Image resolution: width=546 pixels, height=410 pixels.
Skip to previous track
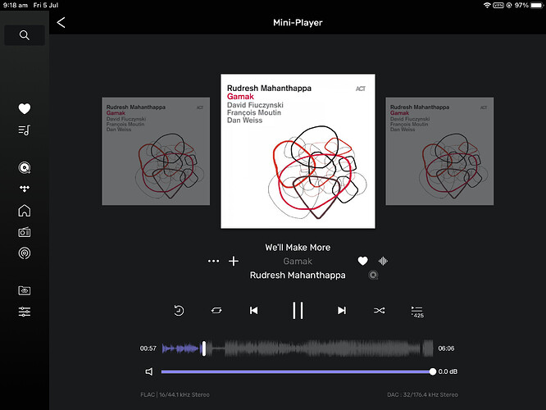pyautogui.click(x=254, y=311)
